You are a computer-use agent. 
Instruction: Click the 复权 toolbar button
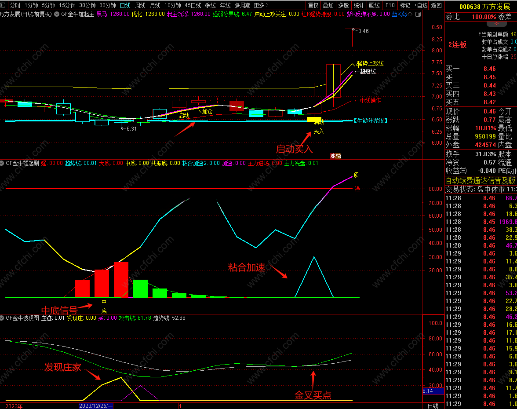tap(313, 5)
